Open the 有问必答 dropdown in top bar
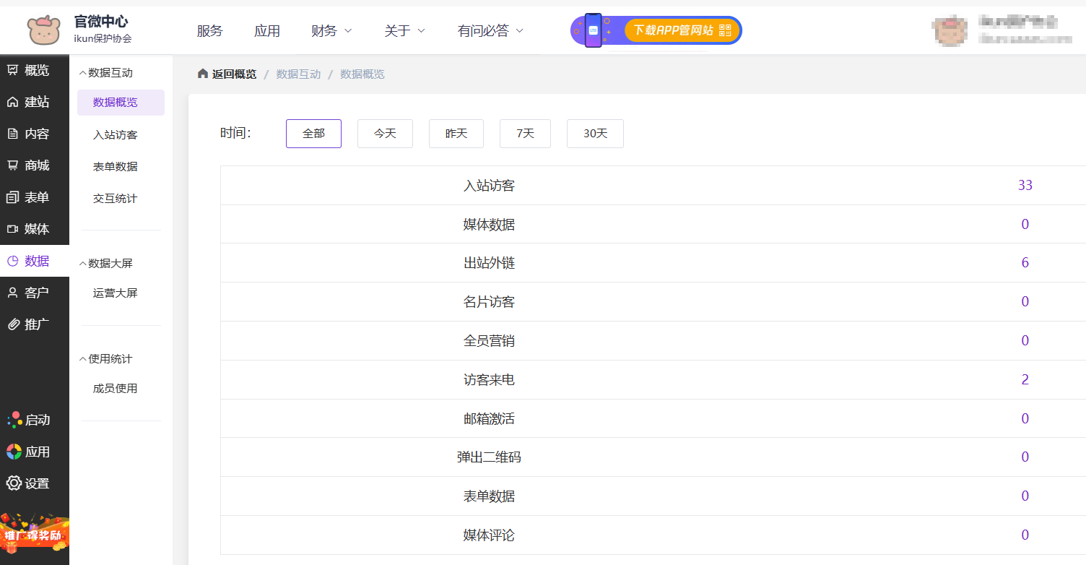Image resolution: width=1086 pixels, height=565 pixels. point(490,30)
